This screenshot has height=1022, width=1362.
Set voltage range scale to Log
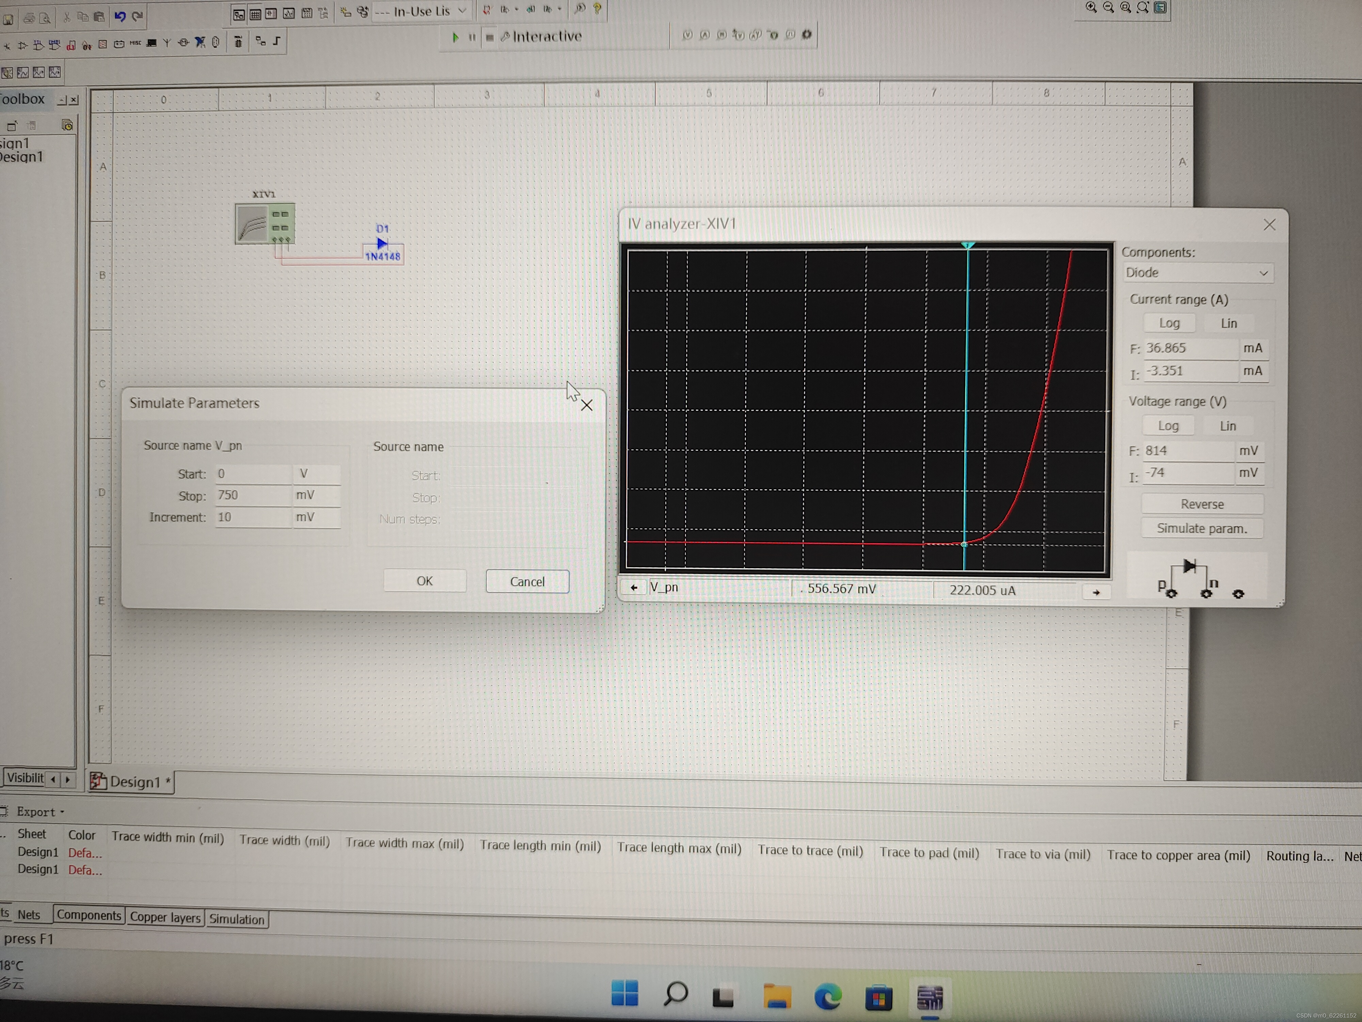click(x=1168, y=426)
